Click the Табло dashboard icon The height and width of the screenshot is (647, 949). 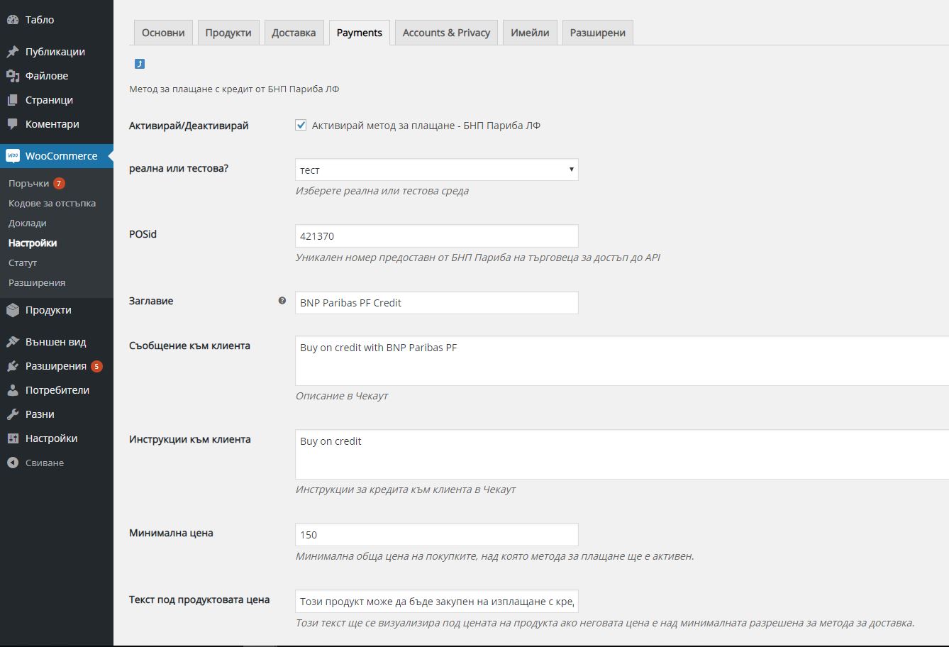[x=13, y=20]
